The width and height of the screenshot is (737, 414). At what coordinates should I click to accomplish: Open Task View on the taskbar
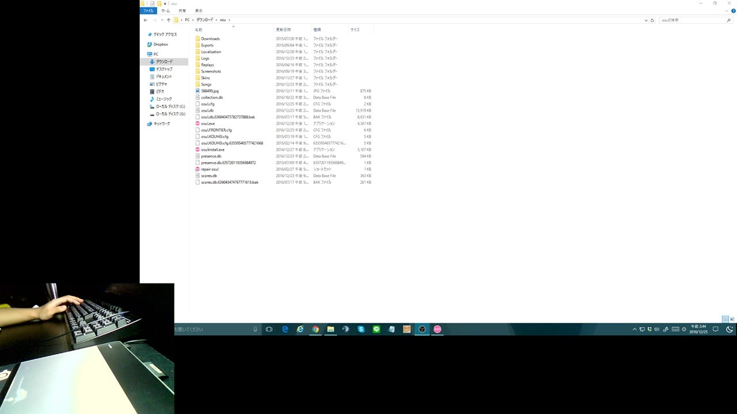(x=269, y=329)
